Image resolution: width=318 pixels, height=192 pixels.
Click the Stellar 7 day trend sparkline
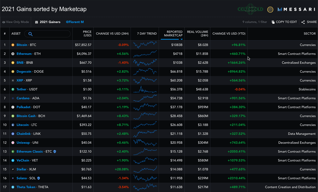(x=145, y=169)
